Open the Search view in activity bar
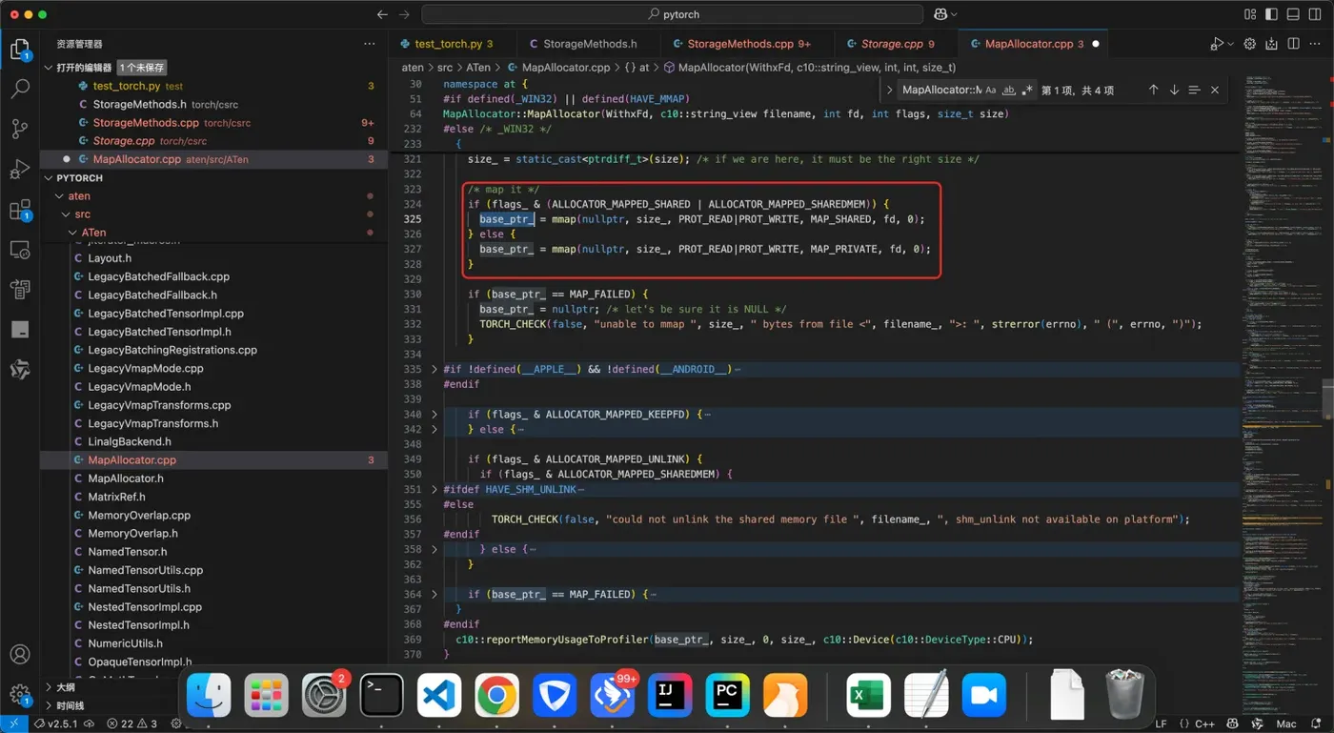Screen dimensions: 1334x733 click(x=20, y=89)
